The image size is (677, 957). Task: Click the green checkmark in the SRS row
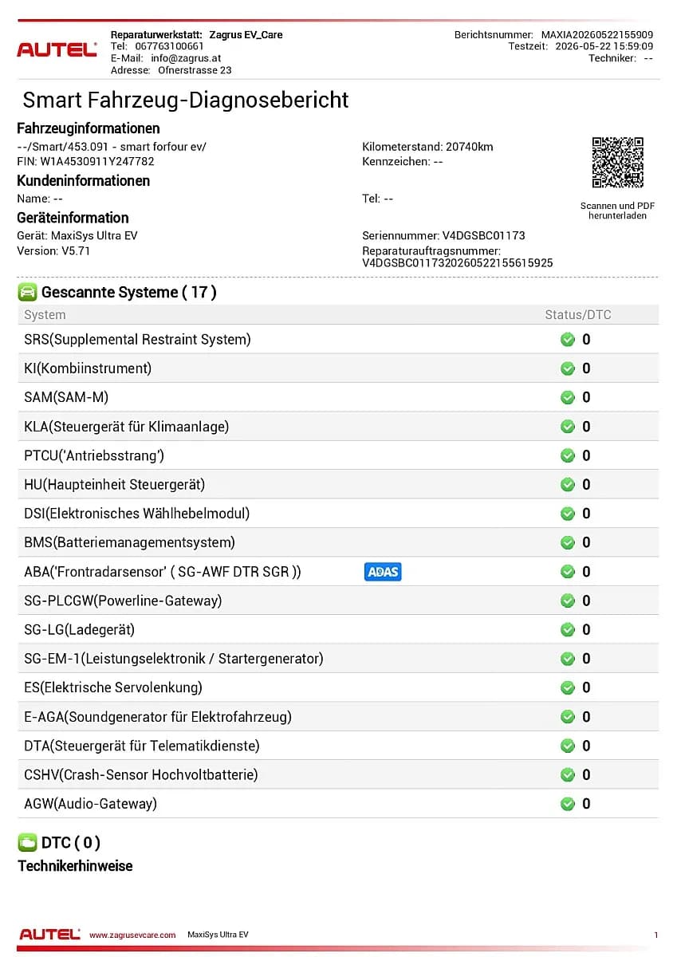pos(568,340)
